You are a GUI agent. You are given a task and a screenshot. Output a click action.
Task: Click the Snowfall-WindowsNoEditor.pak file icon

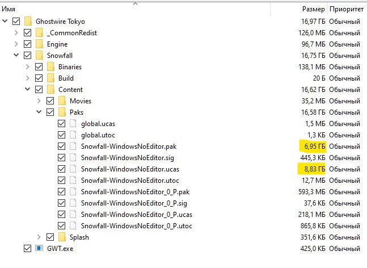point(73,146)
